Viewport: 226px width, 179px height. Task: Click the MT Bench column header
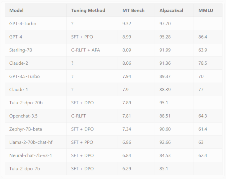click(133, 11)
